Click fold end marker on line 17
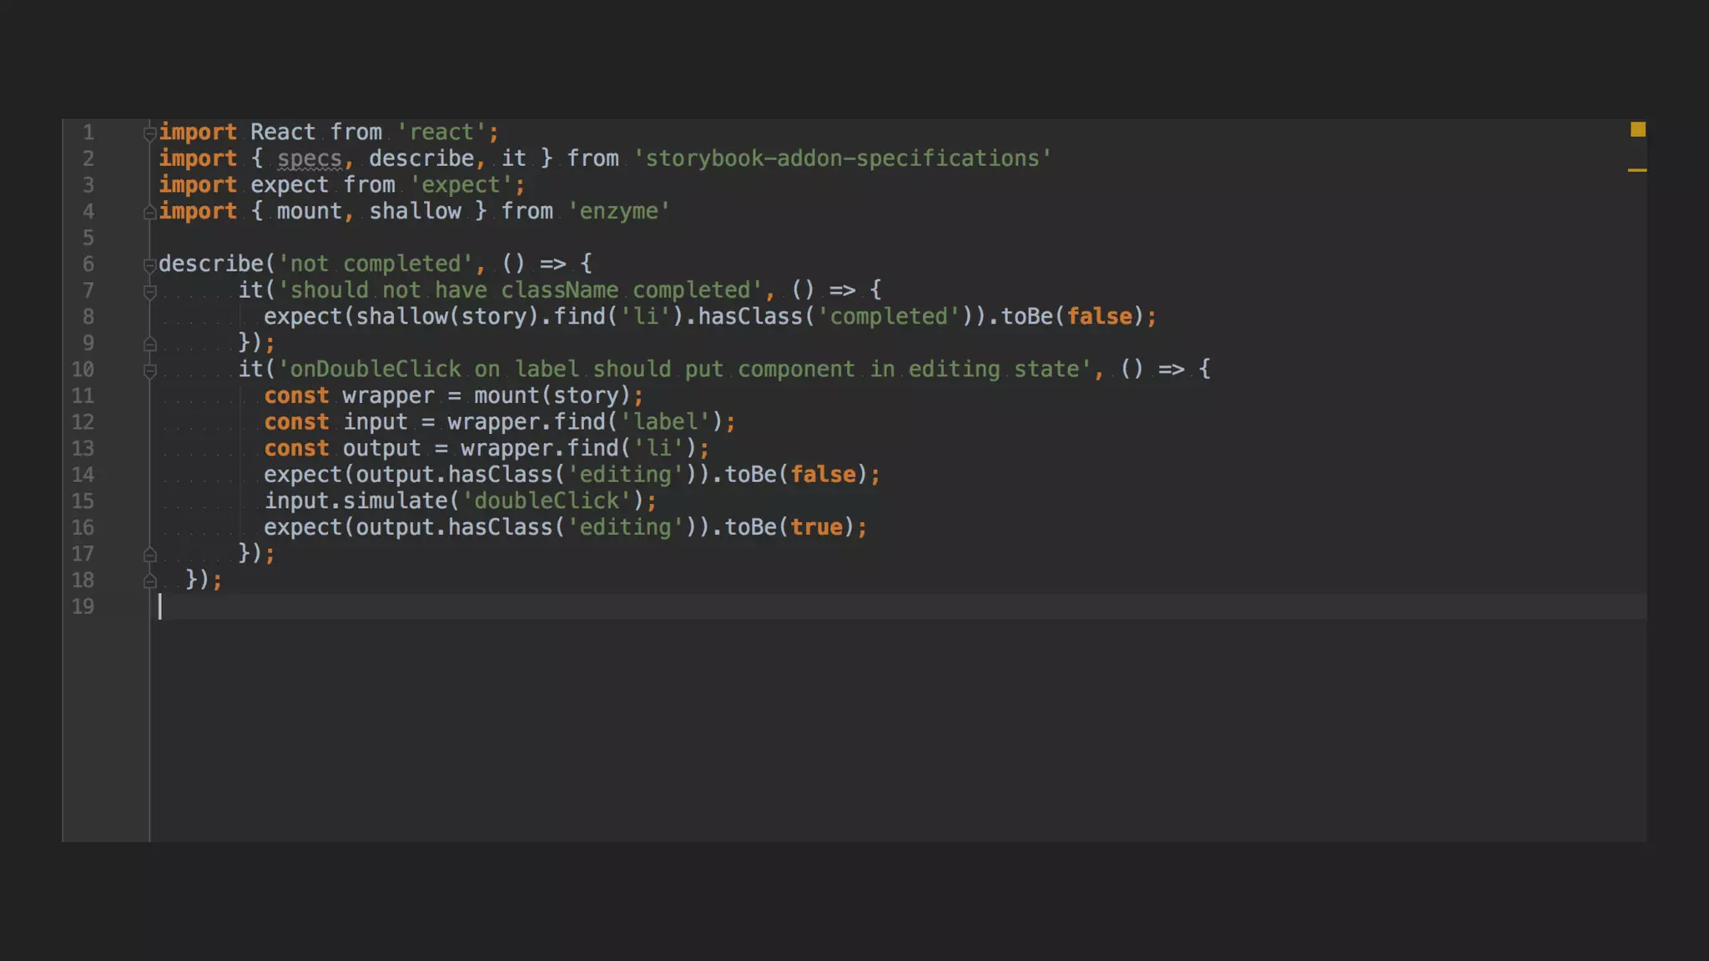The image size is (1709, 961). 150,555
